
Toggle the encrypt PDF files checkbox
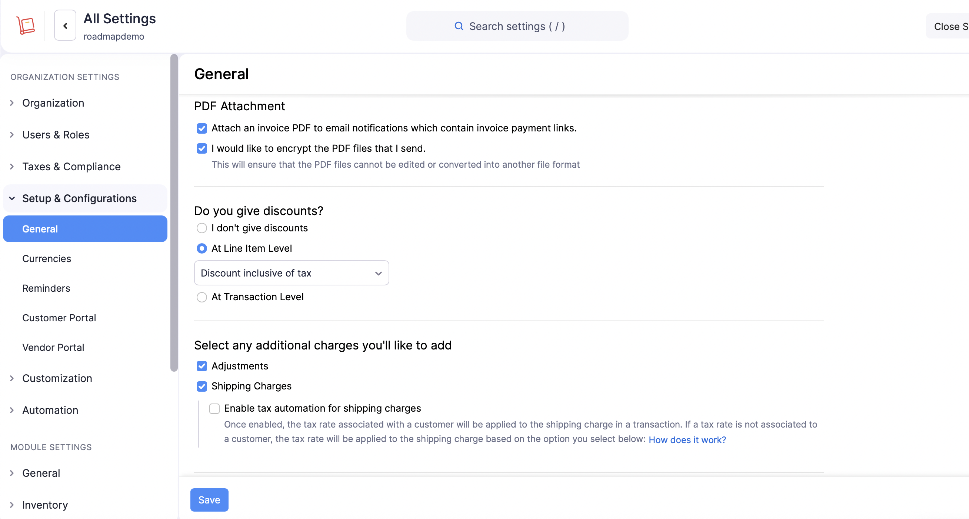pos(202,148)
